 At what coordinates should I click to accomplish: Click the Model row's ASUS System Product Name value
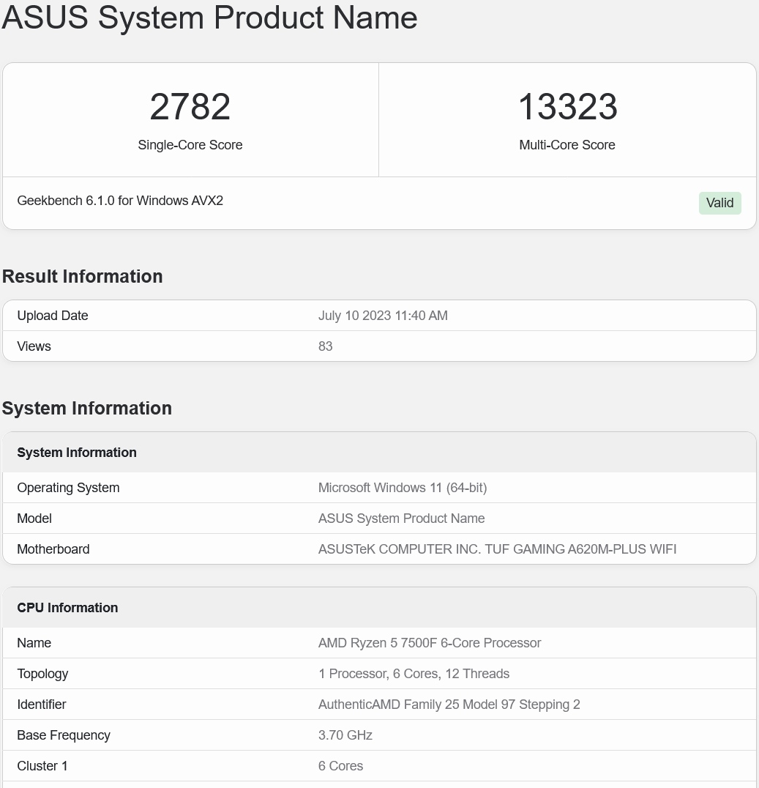click(x=401, y=518)
